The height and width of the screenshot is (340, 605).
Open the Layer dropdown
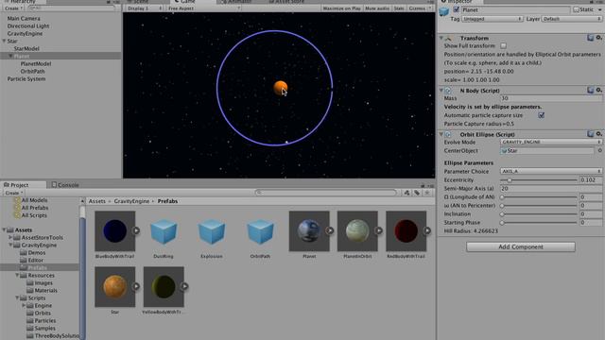tap(571, 19)
